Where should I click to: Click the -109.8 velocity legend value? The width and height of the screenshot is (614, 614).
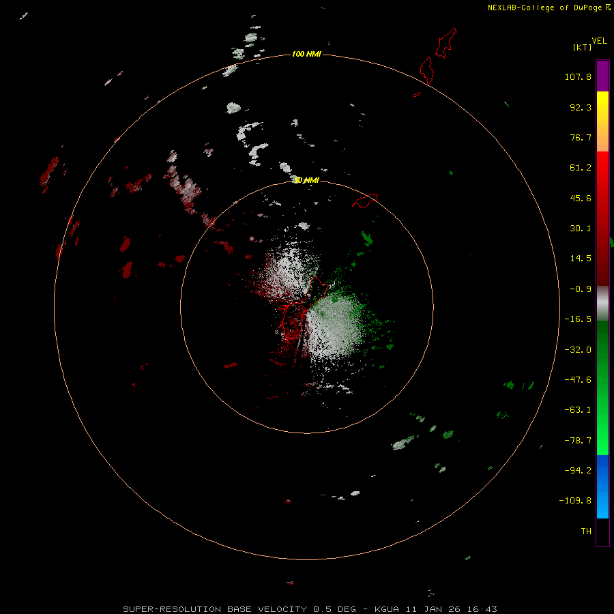point(575,501)
